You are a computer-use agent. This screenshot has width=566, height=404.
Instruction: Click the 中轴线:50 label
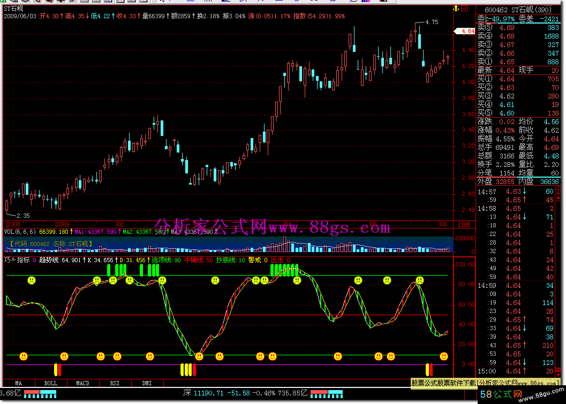199,260
